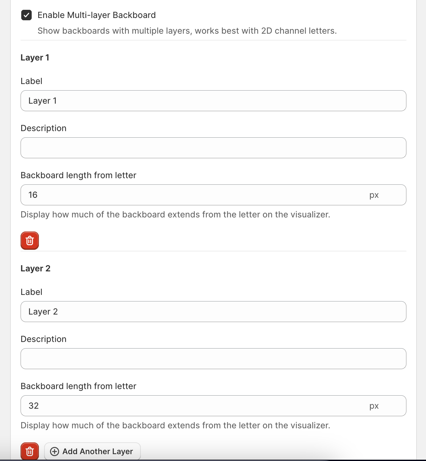Click the "Enable Multi-layer Backboard" label text
The height and width of the screenshot is (461, 426).
tap(97, 15)
